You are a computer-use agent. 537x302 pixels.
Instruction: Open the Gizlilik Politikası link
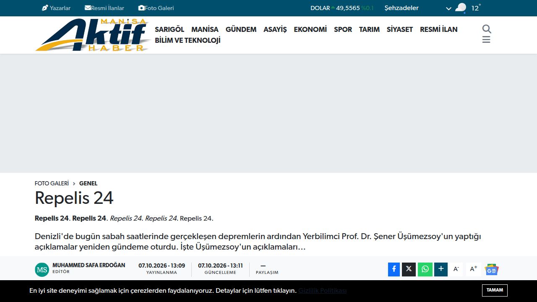322,291
